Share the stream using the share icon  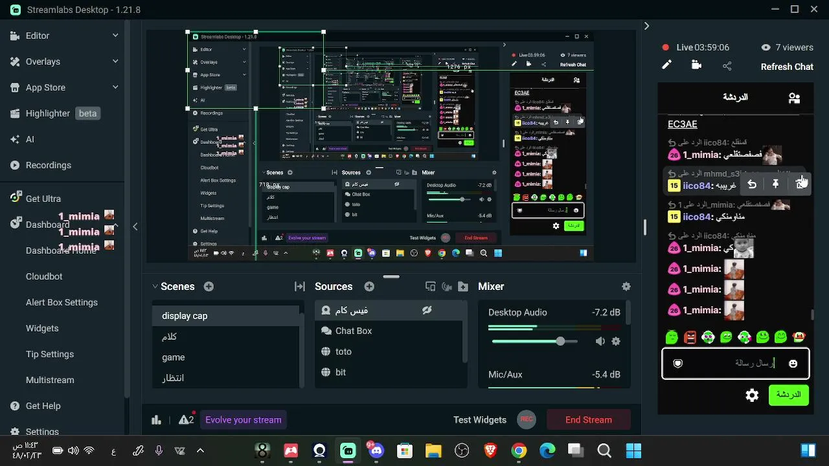(727, 66)
